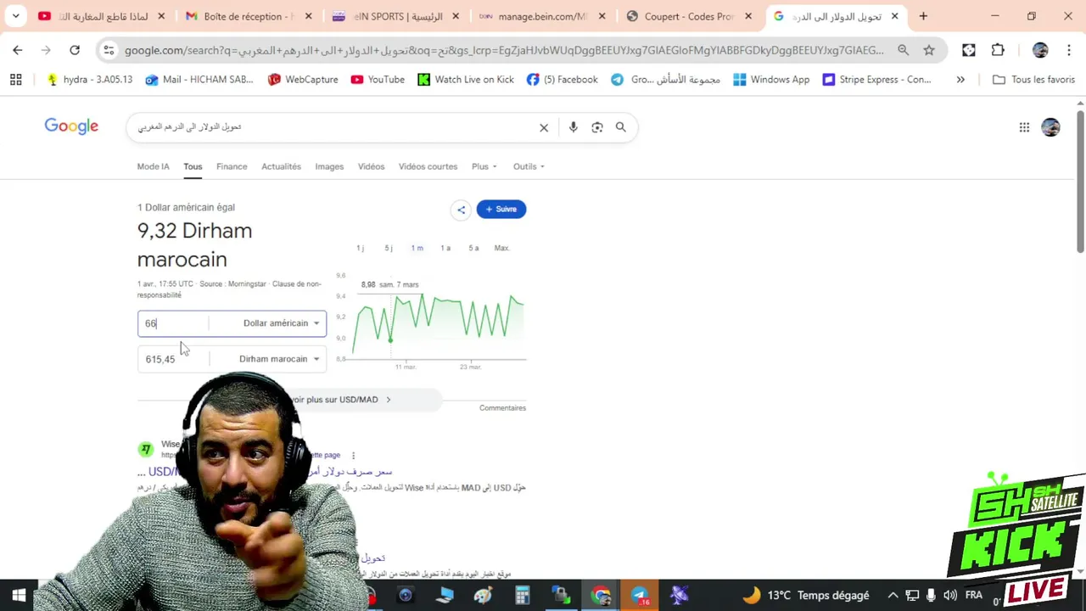Clear the Google search box with X

pos(544,127)
